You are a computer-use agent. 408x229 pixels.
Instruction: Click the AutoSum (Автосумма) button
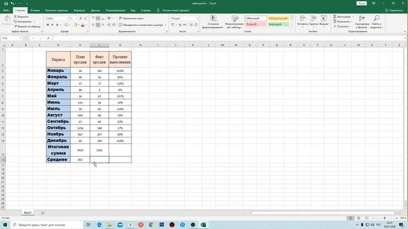(x=342, y=17)
